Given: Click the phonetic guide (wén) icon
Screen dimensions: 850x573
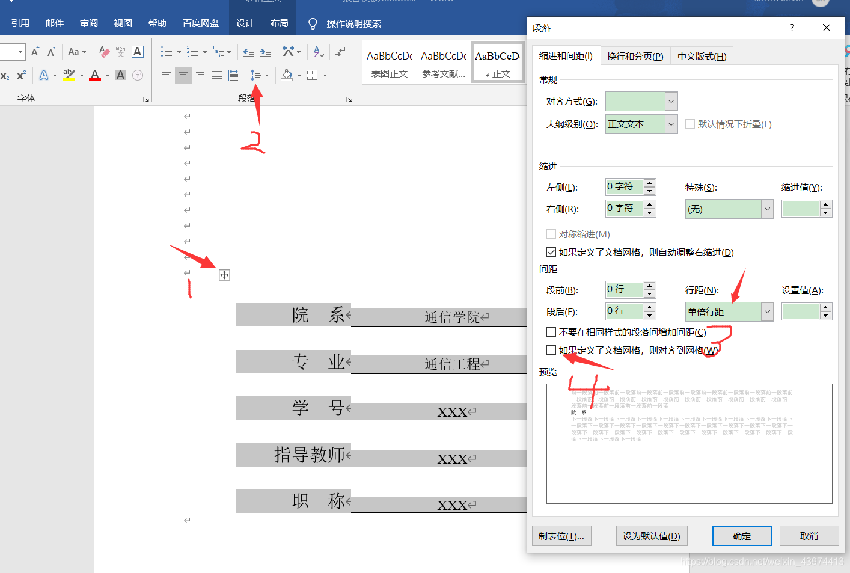Looking at the screenshot, I should tap(120, 52).
